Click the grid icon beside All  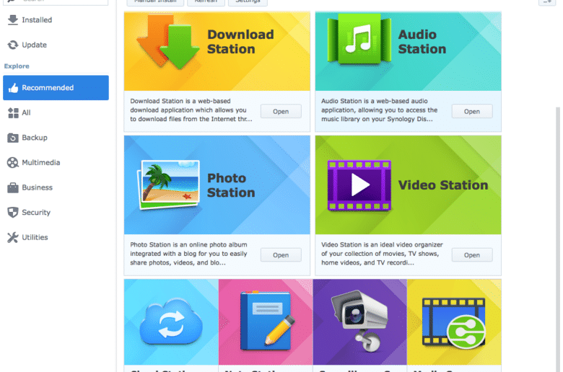tap(13, 113)
